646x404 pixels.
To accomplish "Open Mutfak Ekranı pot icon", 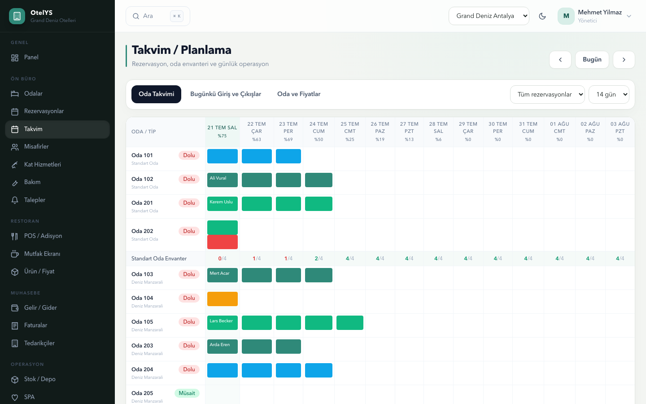I will (15, 254).
